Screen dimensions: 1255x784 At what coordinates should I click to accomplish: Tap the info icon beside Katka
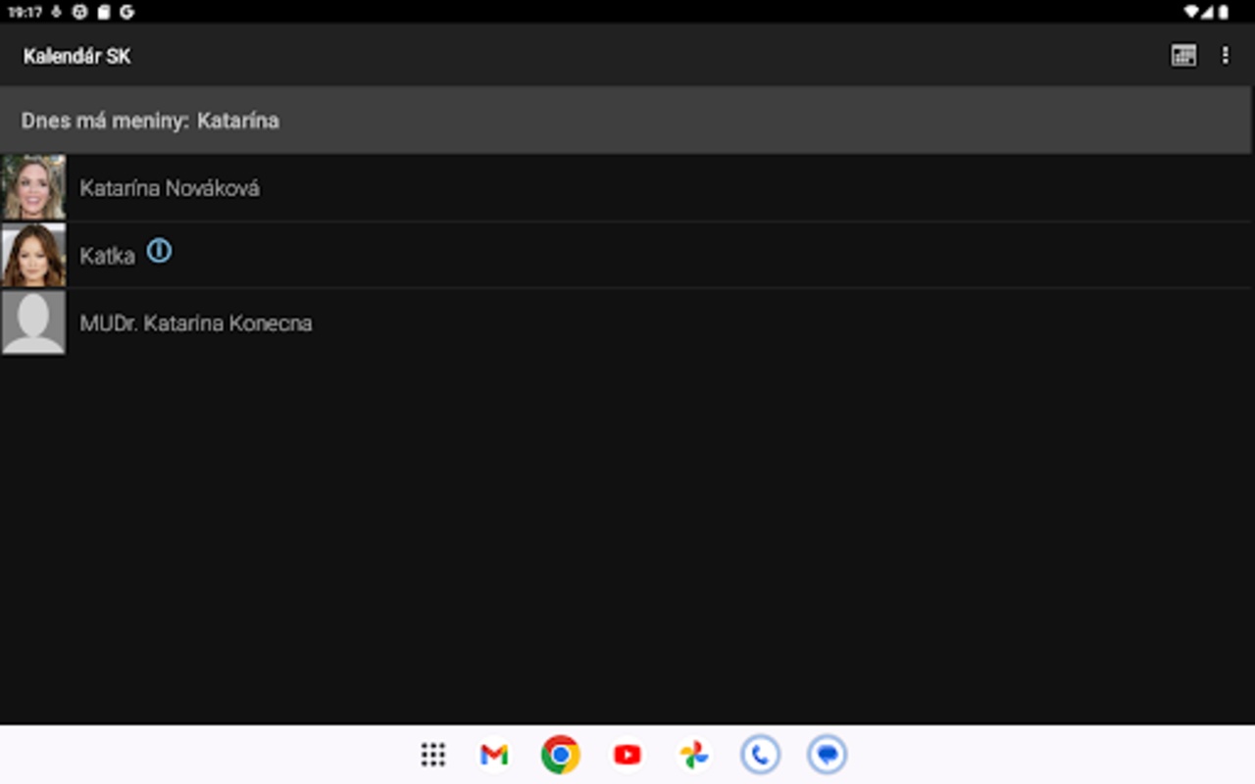pyautogui.click(x=159, y=252)
